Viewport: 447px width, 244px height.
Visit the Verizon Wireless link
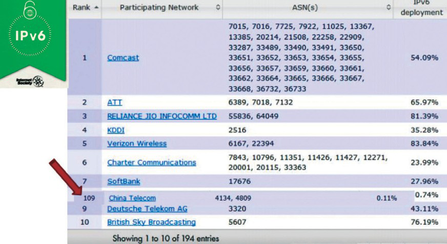tap(137, 144)
